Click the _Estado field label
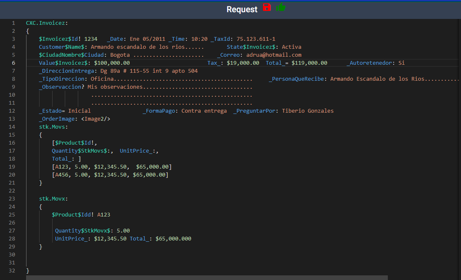The height and width of the screenshot is (280, 461). [x=50, y=111]
